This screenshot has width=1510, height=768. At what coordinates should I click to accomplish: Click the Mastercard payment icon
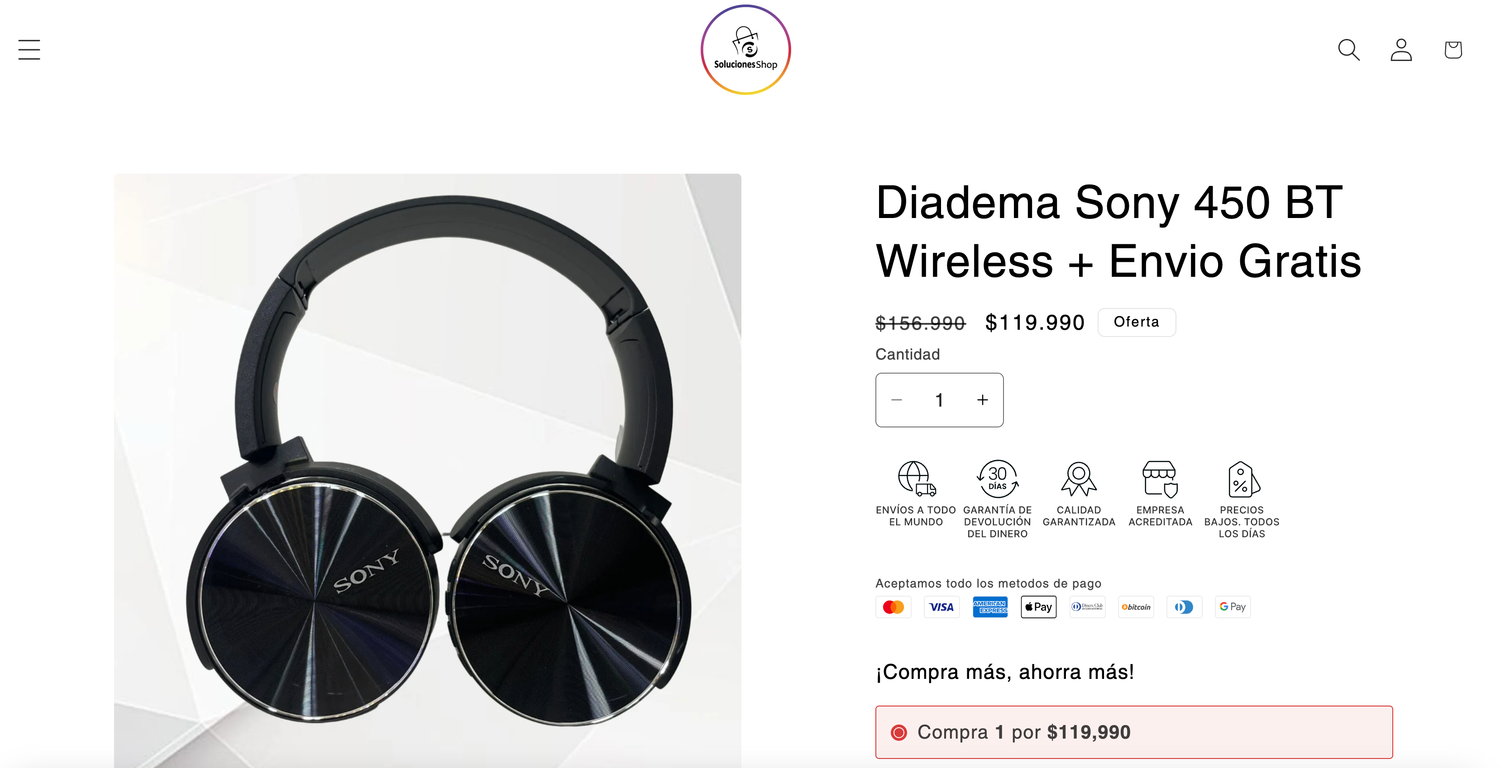[x=894, y=607]
